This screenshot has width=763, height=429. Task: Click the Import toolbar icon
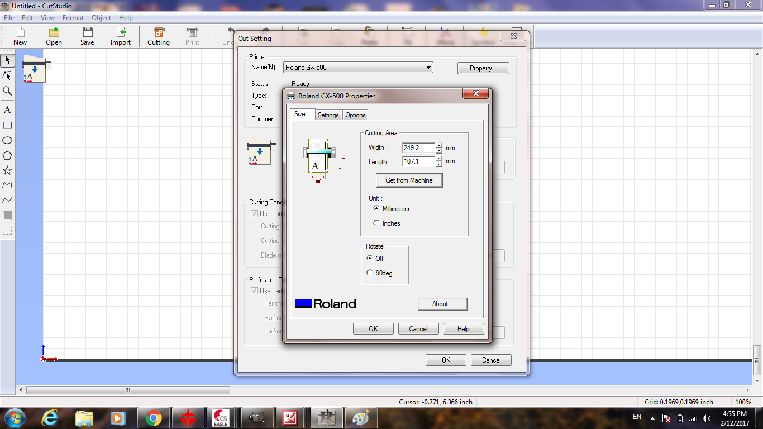click(x=121, y=36)
